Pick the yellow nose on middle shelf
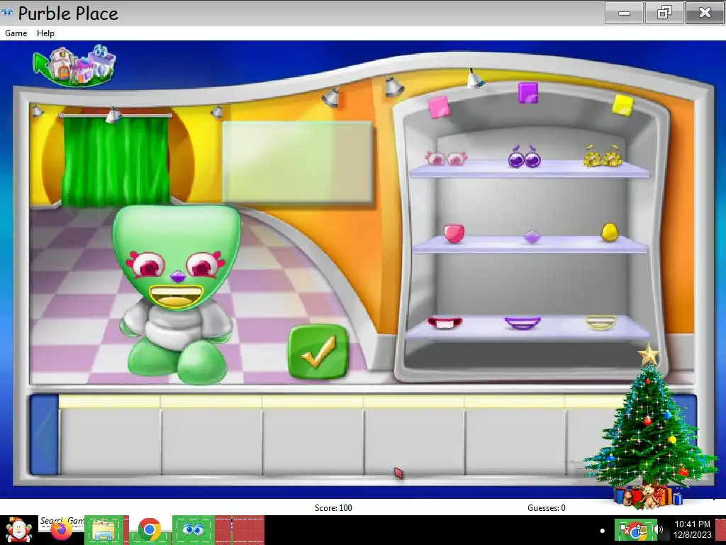The height and width of the screenshot is (545, 726). [x=609, y=232]
